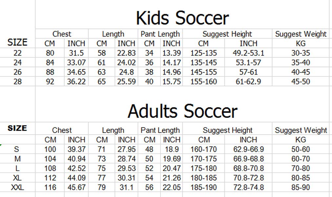Select the adult pant length inch value 21.26

point(172,178)
